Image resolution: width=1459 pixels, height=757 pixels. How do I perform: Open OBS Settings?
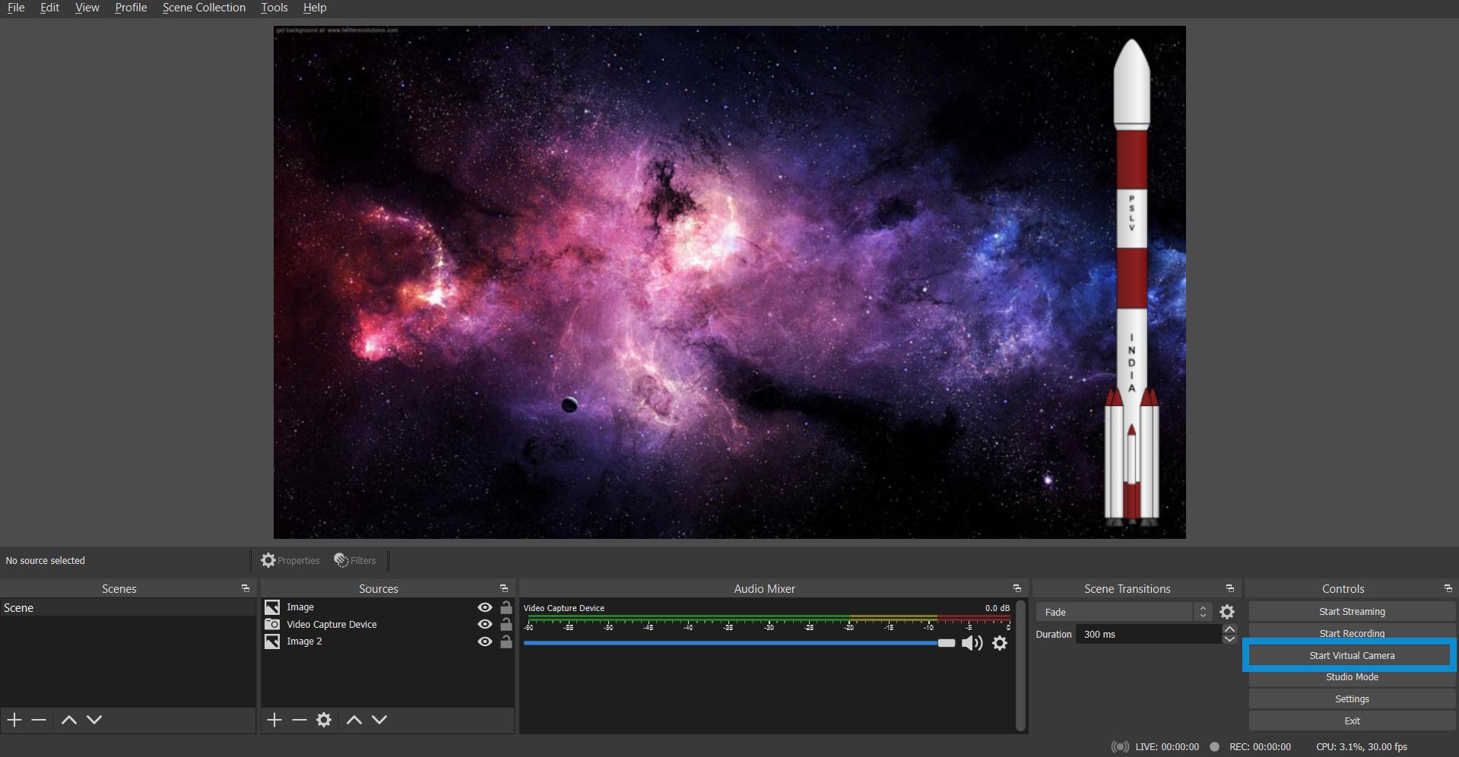click(x=1352, y=699)
